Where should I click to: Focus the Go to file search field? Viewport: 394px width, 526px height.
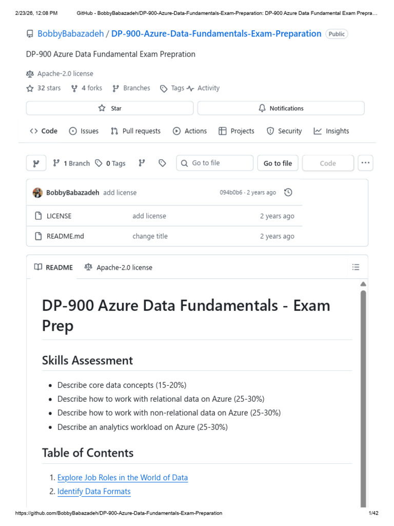[x=215, y=163]
